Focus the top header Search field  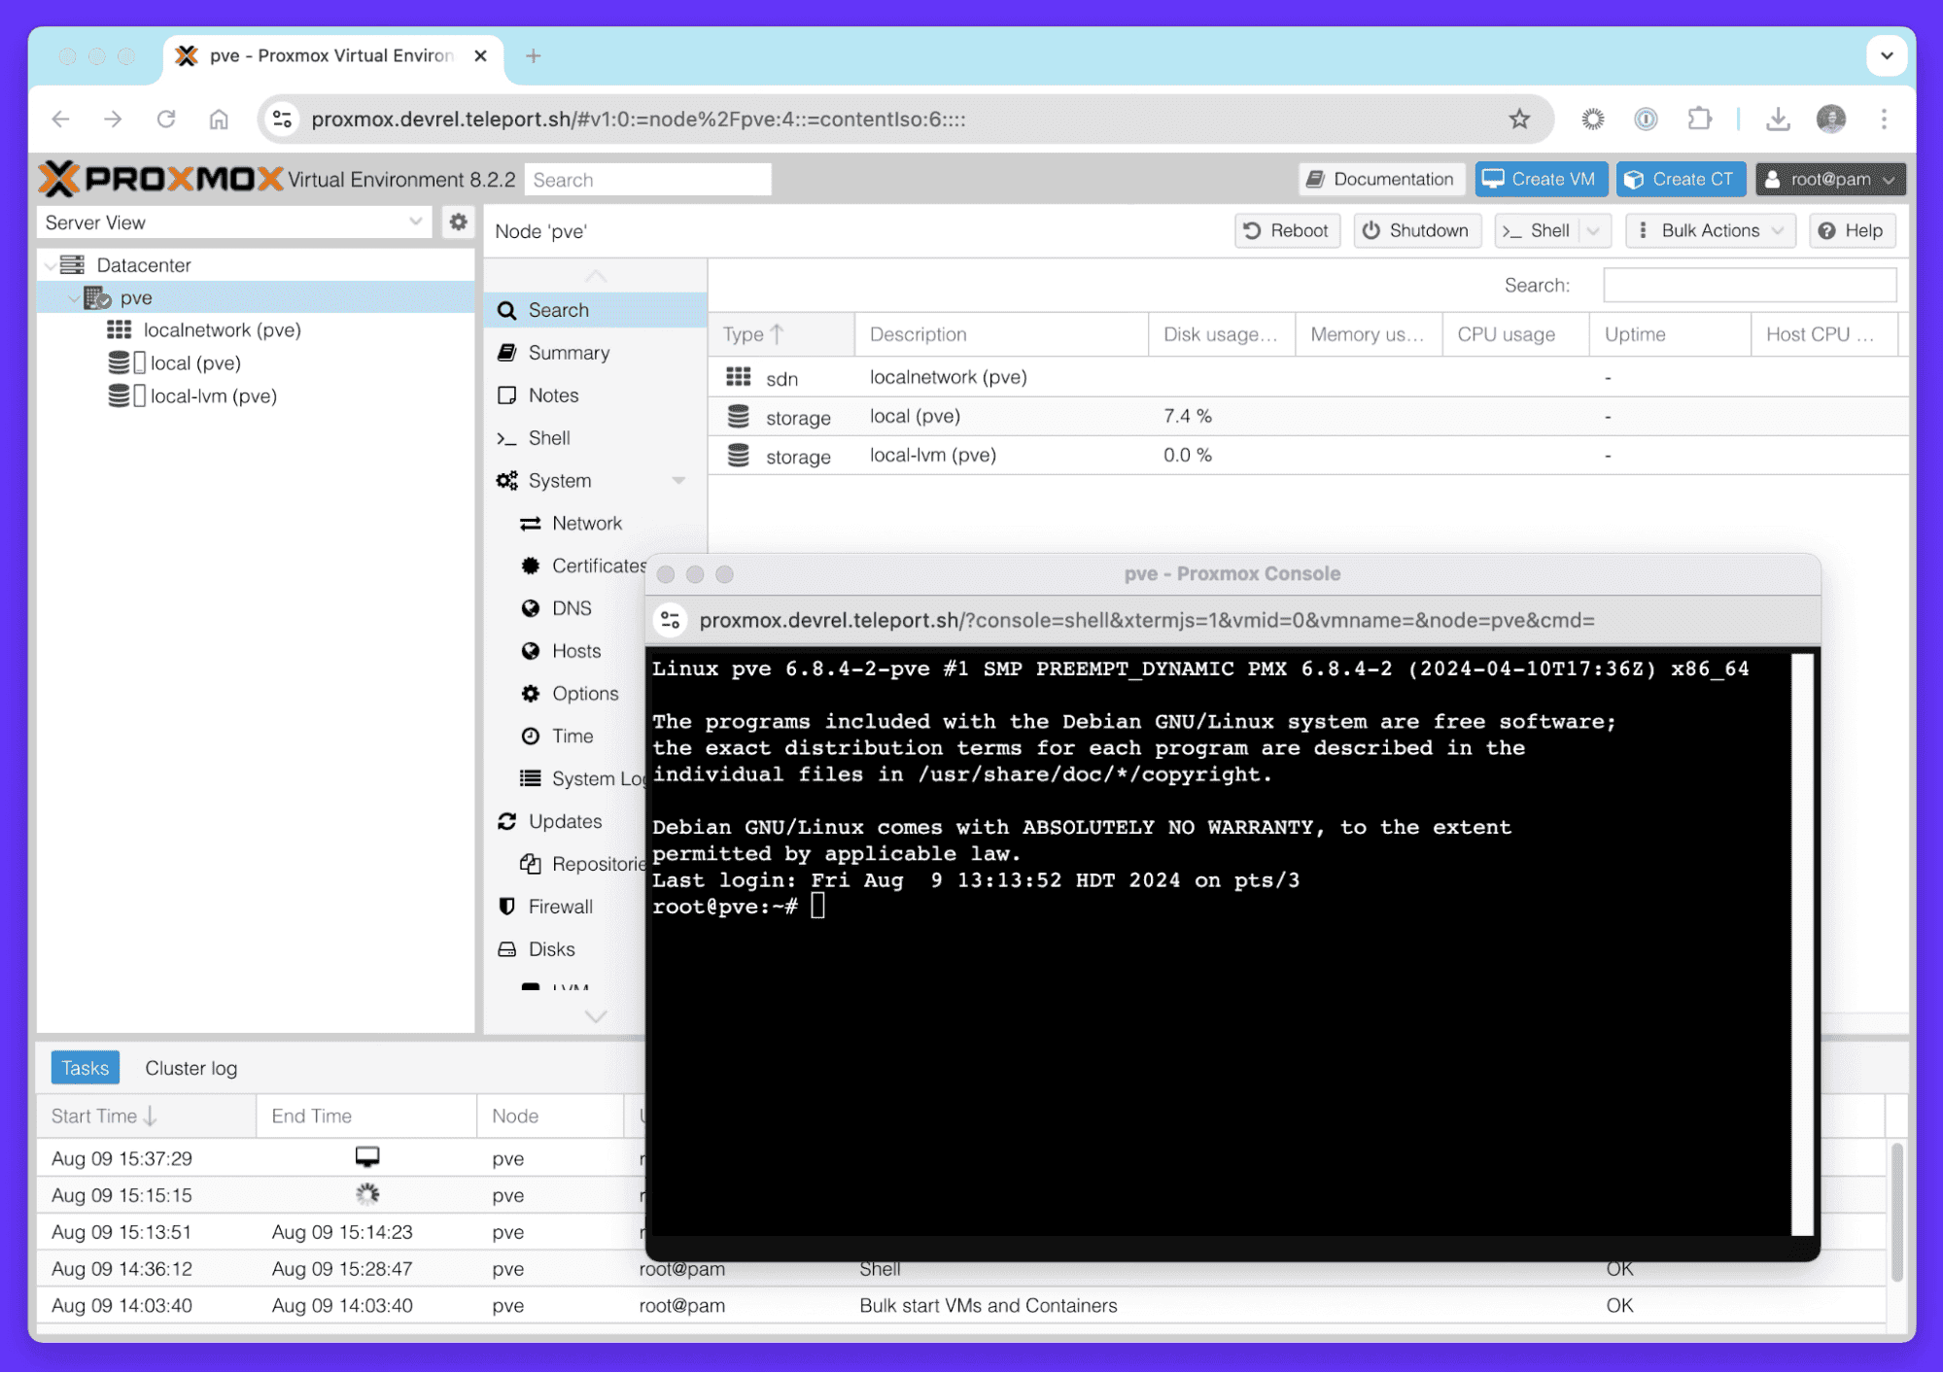pyautogui.click(x=647, y=180)
